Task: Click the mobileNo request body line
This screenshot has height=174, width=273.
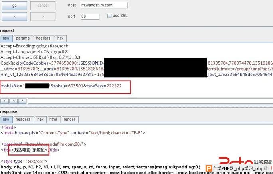Action: tap(61, 86)
